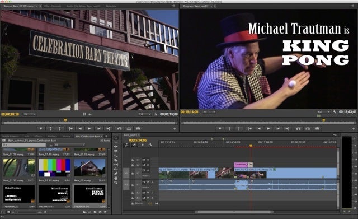The image size is (358, 219).
Task: Export frame from Source monitor camera icon
Action: (138, 129)
